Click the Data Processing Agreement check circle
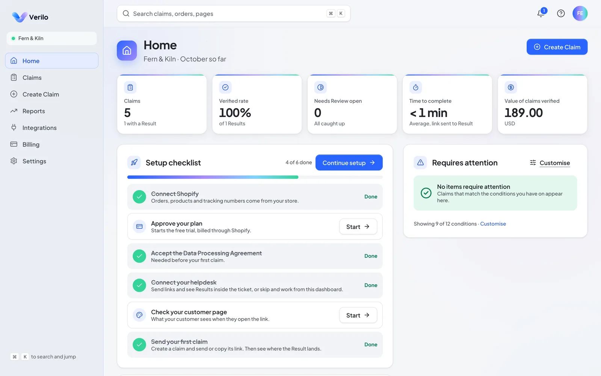This screenshot has height=376, width=601. pos(139,256)
